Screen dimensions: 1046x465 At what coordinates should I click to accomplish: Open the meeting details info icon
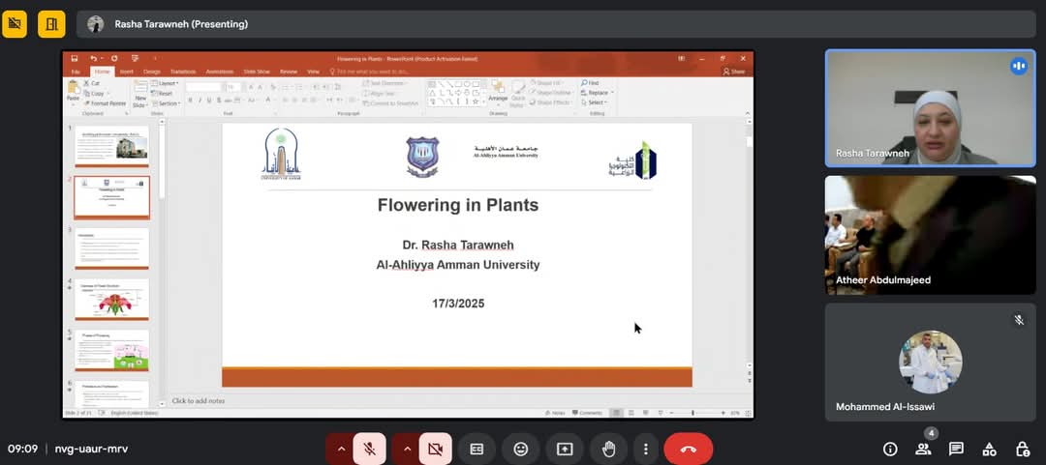click(890, 449)
